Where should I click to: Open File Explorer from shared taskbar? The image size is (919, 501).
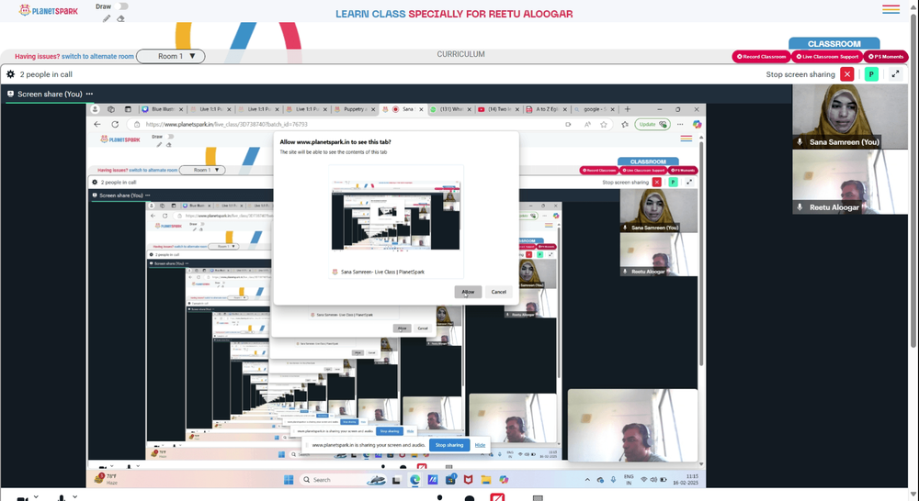[x=486, y=480]
